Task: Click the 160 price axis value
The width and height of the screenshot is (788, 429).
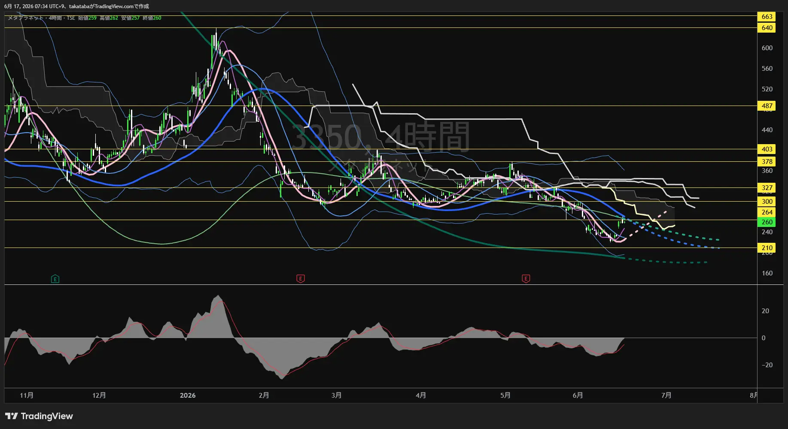Action: click(x=767, y=273)
